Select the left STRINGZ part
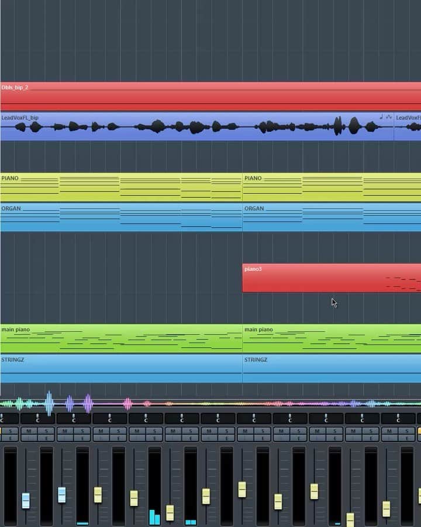 (x=121, y=368)
